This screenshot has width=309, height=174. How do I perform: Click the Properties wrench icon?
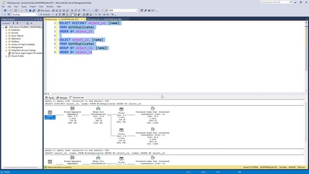145,11
